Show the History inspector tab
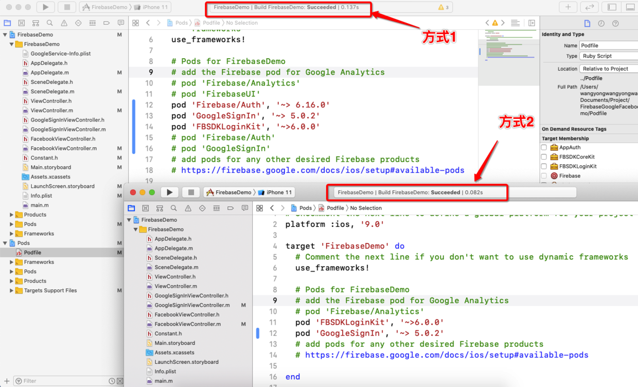Image resolution: width=638 pixels, height=387 pixels. [601, 23]
